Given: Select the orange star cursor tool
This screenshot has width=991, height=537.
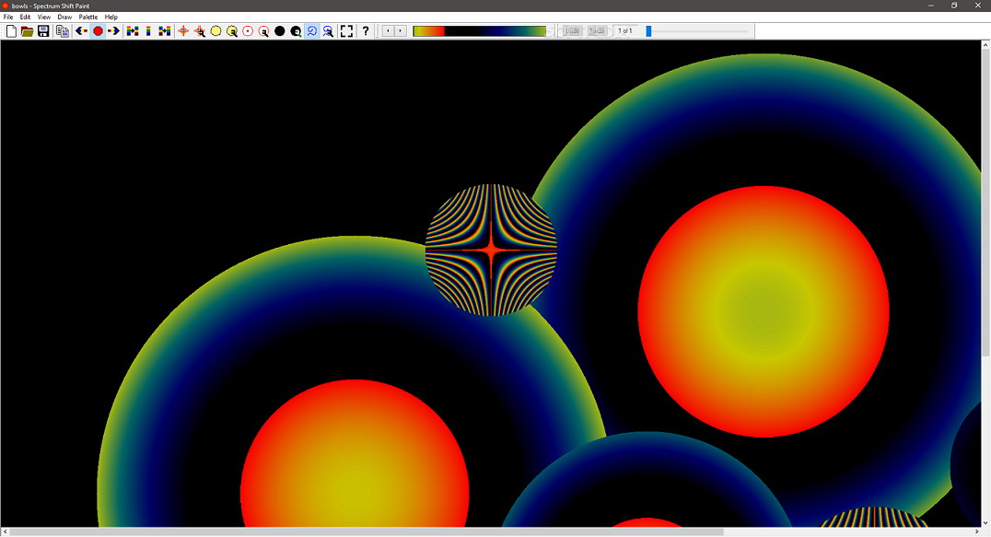Looking at the screenshot, I should click(x=183, y=31).
